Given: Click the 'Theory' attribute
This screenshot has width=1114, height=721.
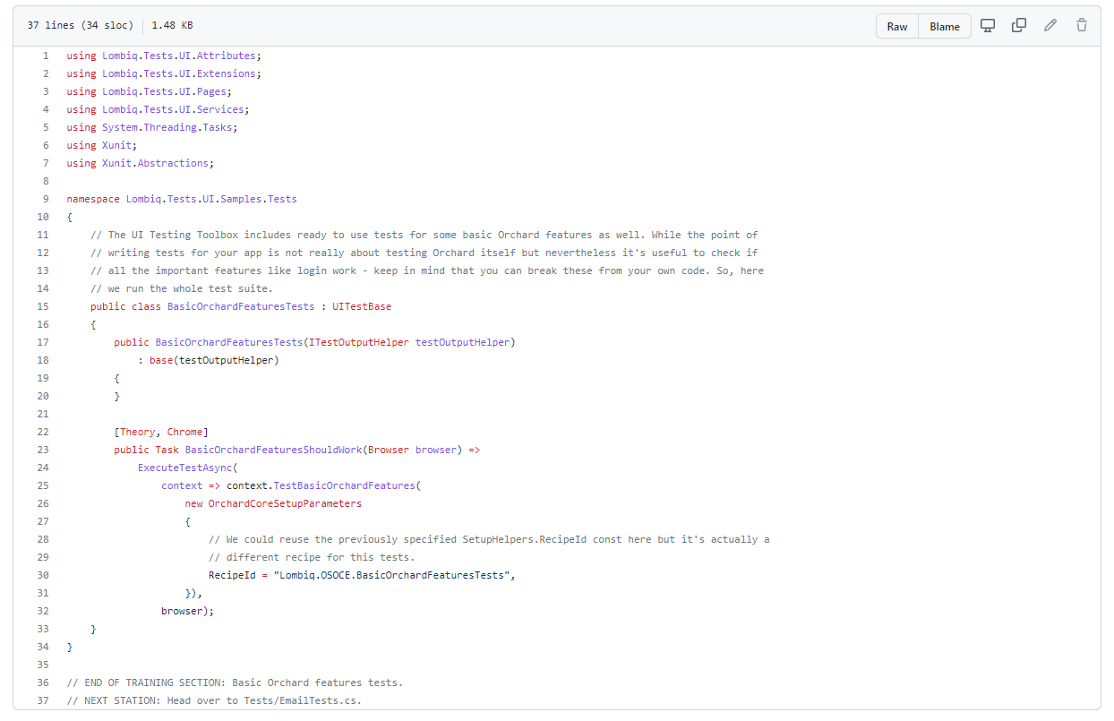Looking at the screenshot, I should point(138,432).
